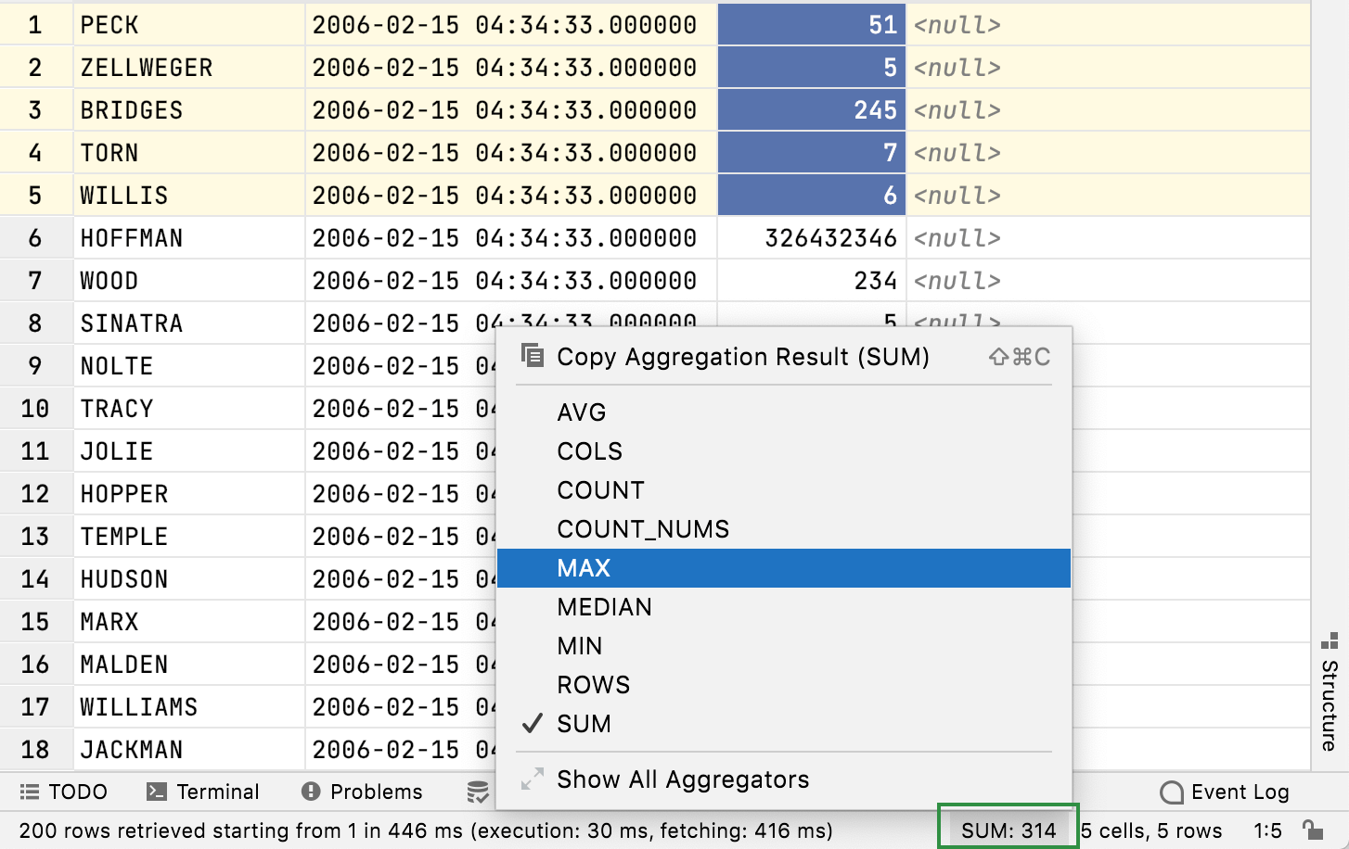Click the WOOD cell
Viewport: 1349px width, 849px height.
(x=189, y=281)
